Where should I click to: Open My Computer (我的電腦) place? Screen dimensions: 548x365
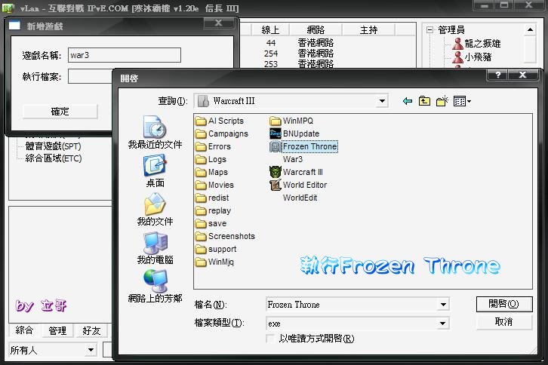coord(155,248)
